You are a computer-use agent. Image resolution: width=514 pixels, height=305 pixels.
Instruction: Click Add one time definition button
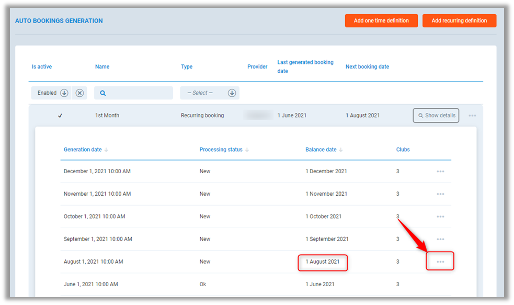[381, 21]
